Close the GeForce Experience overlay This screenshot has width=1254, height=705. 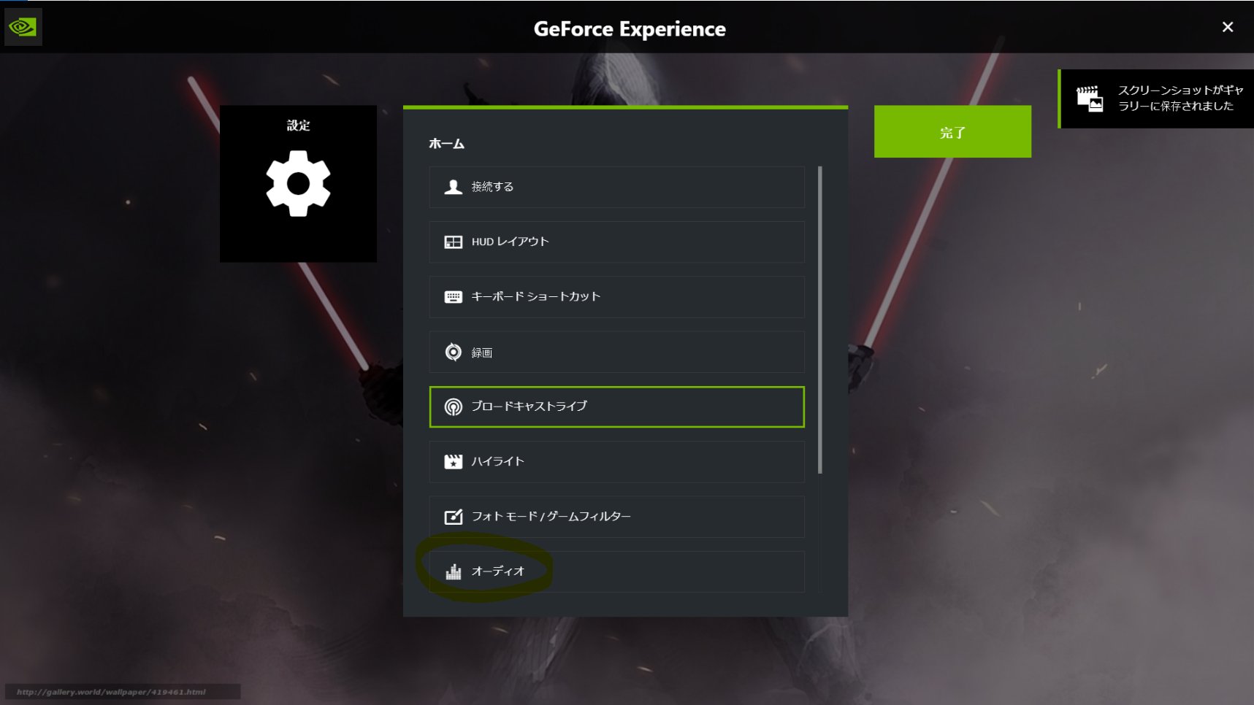[1228, 27]
